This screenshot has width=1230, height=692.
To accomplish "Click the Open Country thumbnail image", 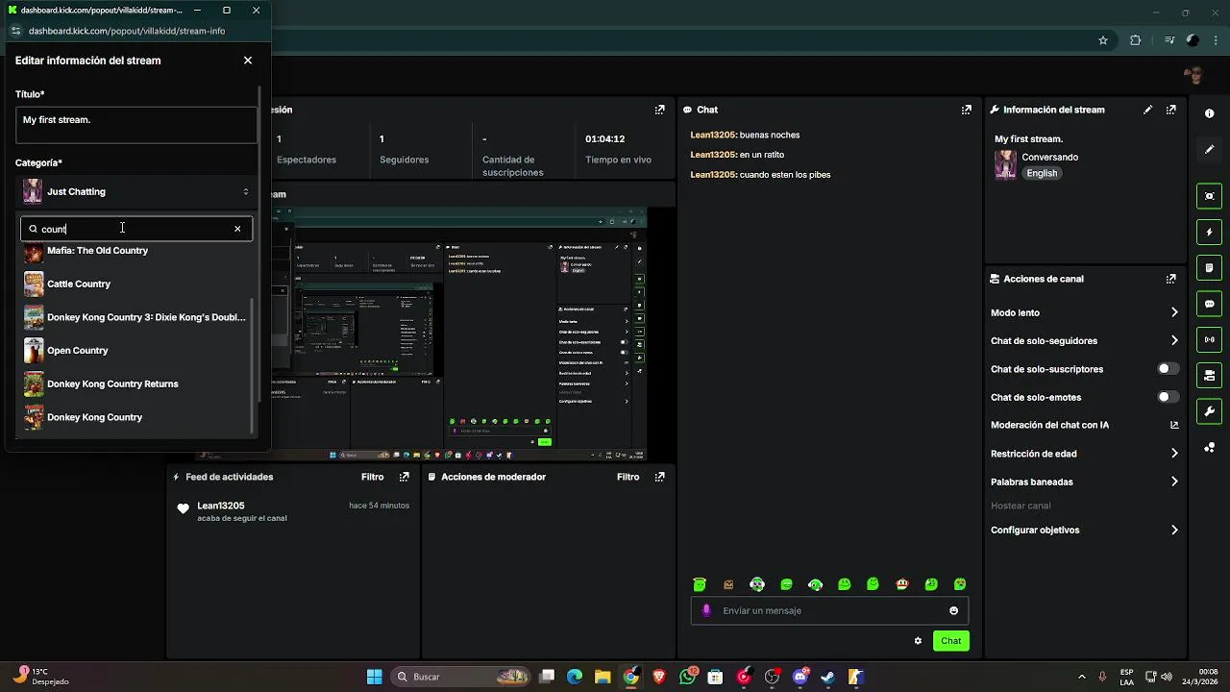I will (x=34, y=350).
